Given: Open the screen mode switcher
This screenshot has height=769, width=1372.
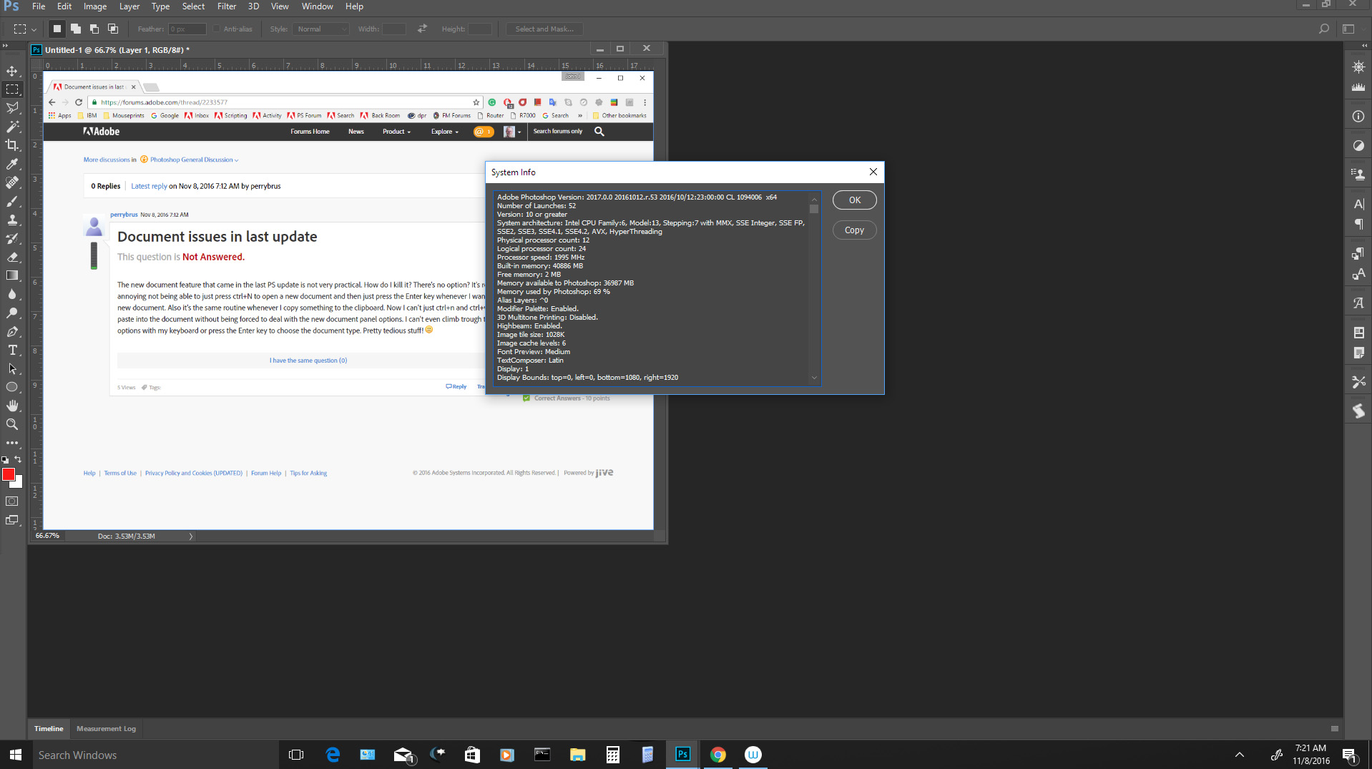Looking at the screenshot, I should pyautogui.click(x=12, y=520).
